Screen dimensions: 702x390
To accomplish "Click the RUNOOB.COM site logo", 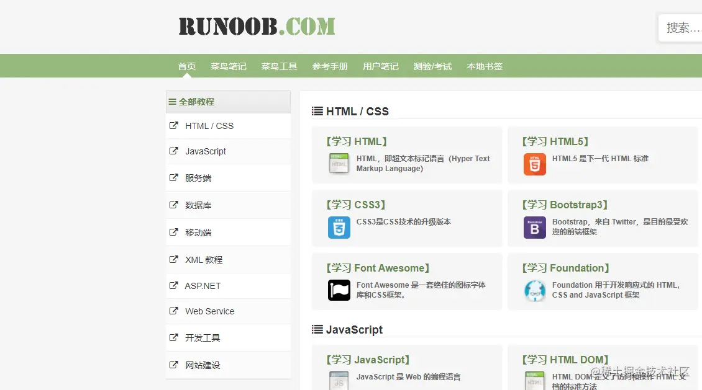I will pos(257,27).
